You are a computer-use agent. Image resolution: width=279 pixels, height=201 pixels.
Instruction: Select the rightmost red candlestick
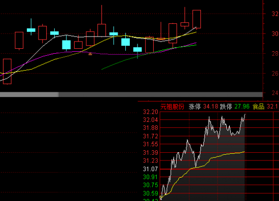point(197,19)
